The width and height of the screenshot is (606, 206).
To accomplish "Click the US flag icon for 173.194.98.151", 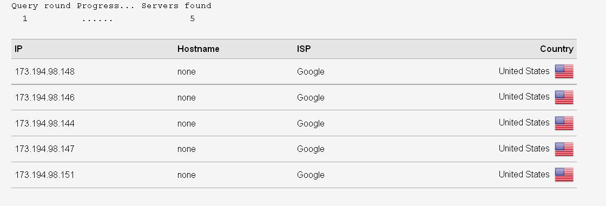I will 564,175.
